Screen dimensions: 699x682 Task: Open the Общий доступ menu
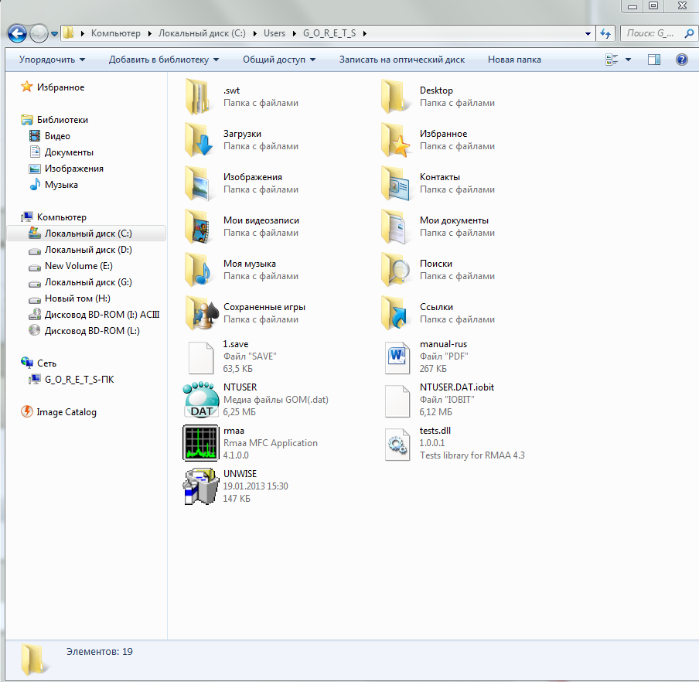pyautogui.click(x=278, y=60)
